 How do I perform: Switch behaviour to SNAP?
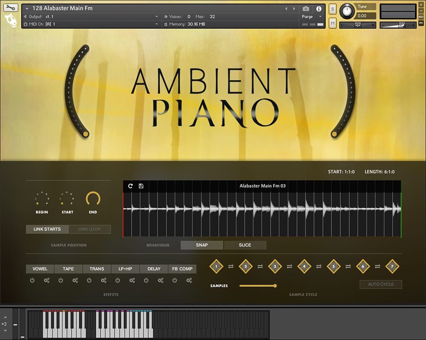(x=202, y=245)
